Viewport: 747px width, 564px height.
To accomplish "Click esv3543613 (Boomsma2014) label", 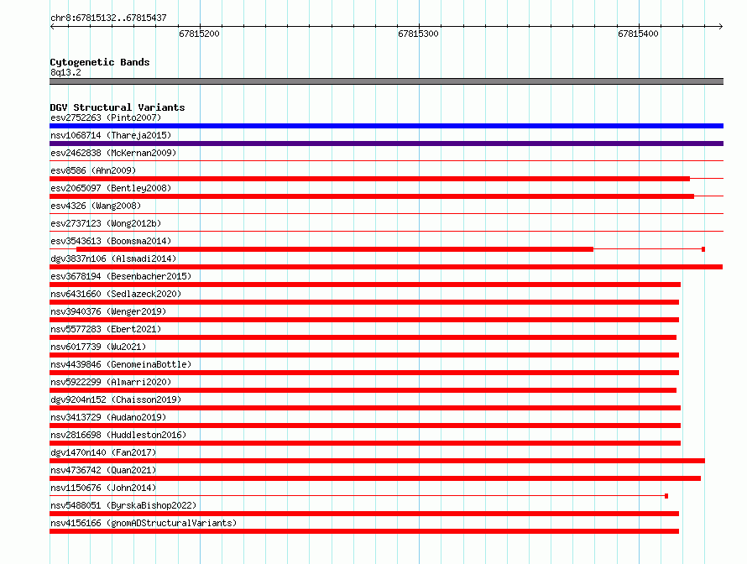I will (x=111, y=241).
